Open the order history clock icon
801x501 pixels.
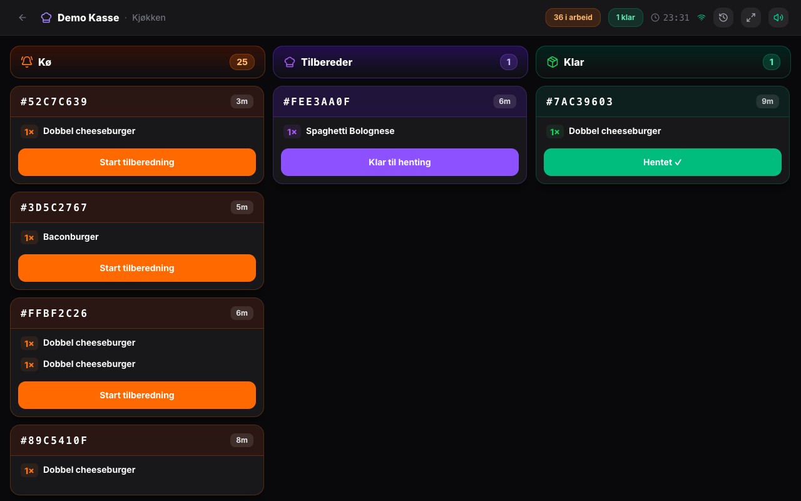click(723, 18)
